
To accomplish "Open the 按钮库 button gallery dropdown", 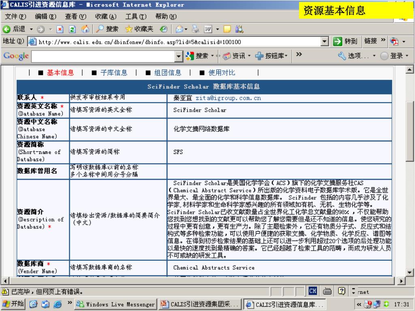I will pyautogui.click(x=286, y=56).
